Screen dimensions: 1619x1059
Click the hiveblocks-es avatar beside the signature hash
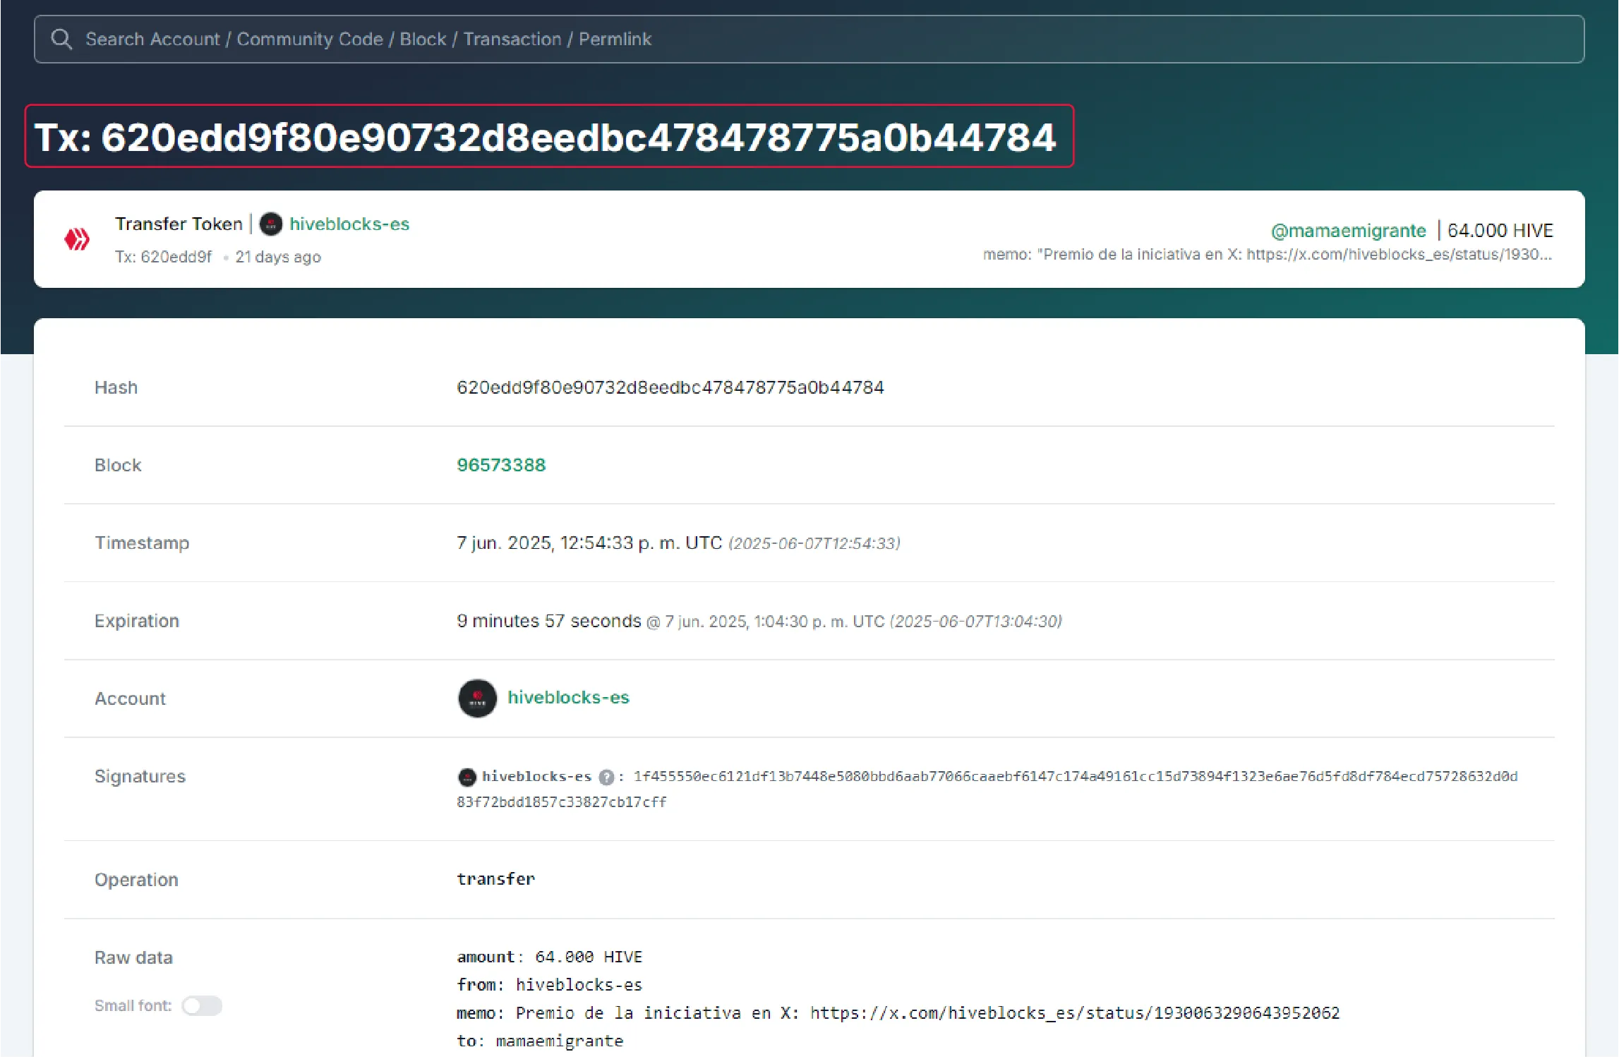pyautogui.click(x=467, y=777)
